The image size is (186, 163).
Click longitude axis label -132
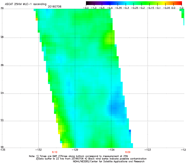coord(38,150)
